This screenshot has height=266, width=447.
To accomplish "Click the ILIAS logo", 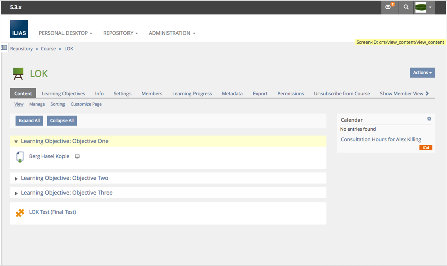I will [x=19, y=29].
